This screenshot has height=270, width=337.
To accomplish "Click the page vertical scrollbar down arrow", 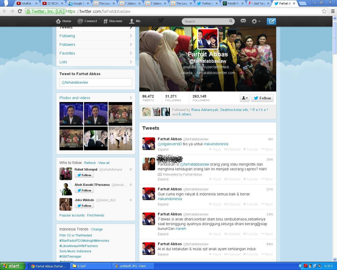I will [x=335, y=260].
